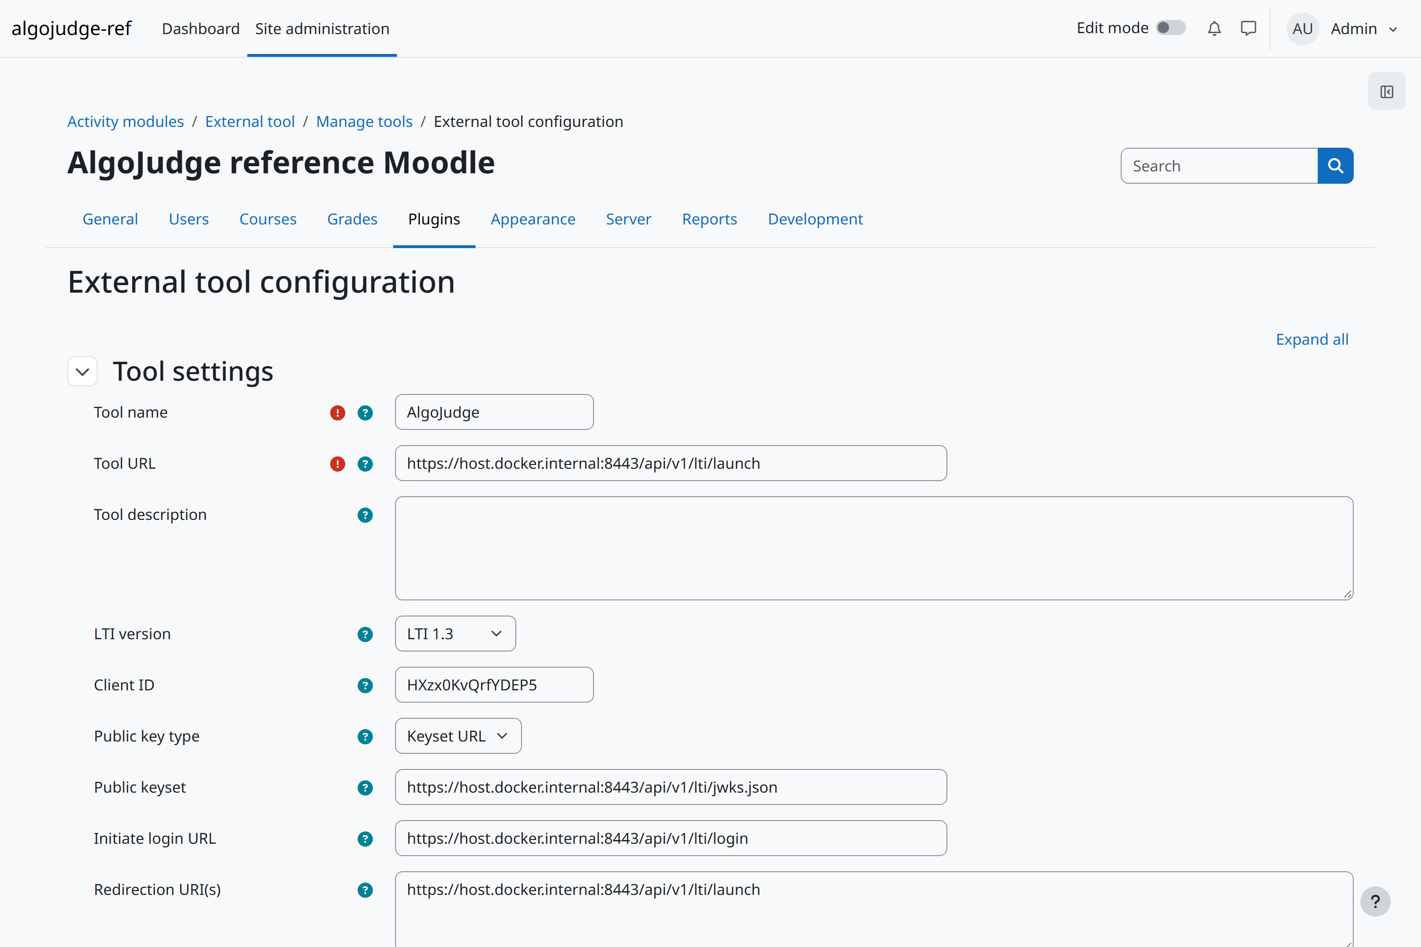Click the "Public key type" field label
Image resolution: width=1421 pixels, height=947 pixels.
click(x=146, y=736)
